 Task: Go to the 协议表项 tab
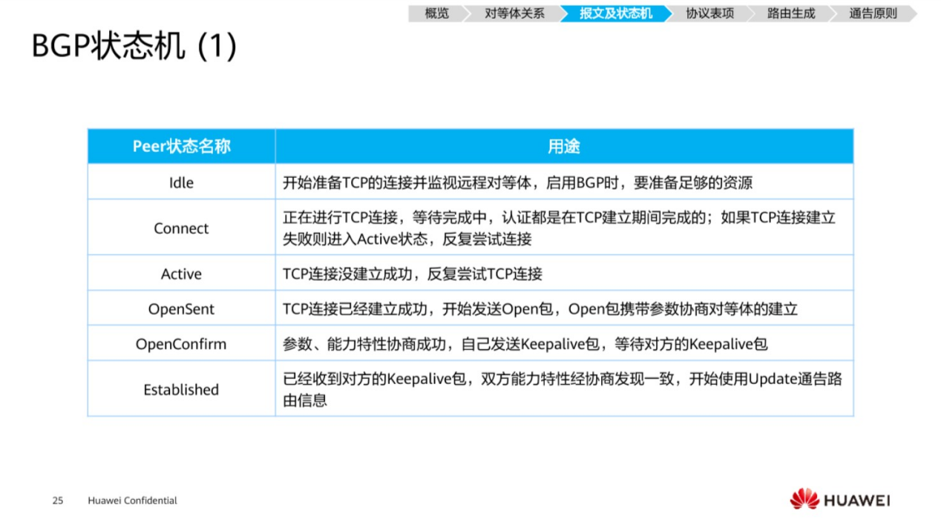[x=709, y=13]
